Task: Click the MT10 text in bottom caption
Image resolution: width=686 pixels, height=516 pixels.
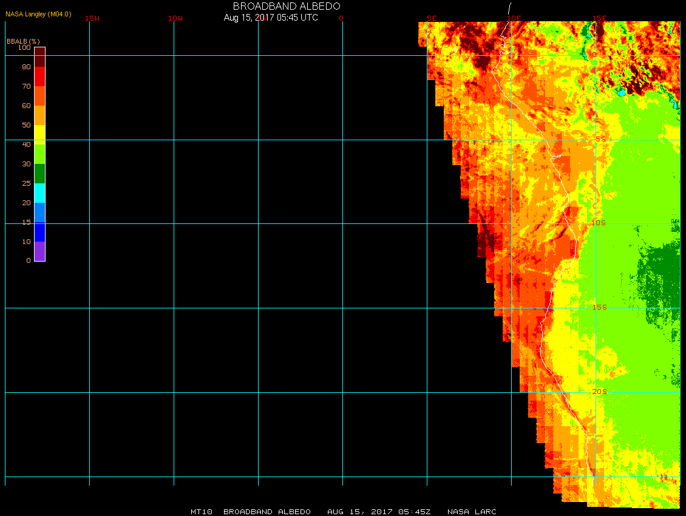Action: click(201, 512)
